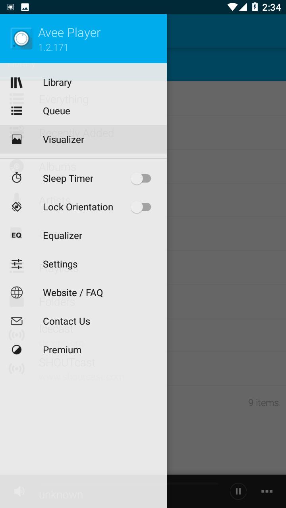Open the three-dot player options
The width and height of the screenshot is (286, 508).
pos(267,491)
